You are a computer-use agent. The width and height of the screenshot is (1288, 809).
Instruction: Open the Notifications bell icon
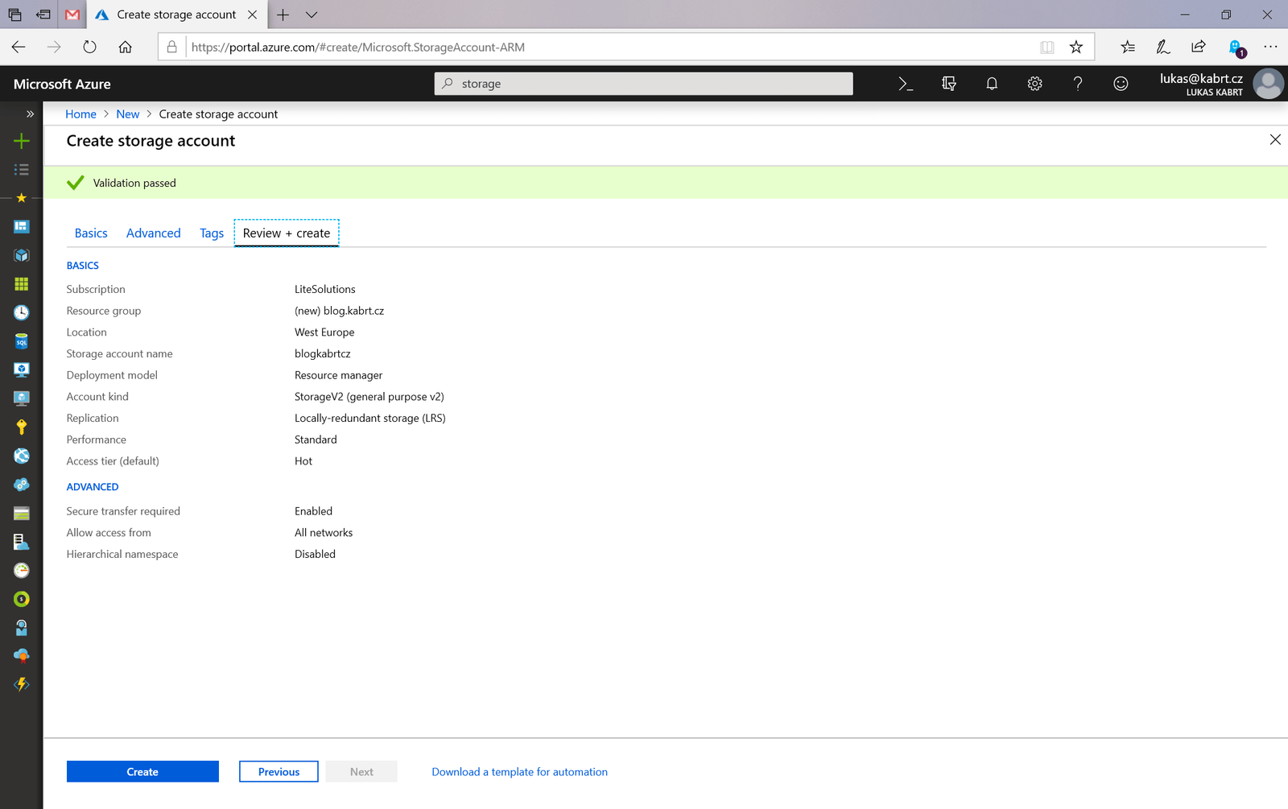pyautogui.click(x=992, y=84)
